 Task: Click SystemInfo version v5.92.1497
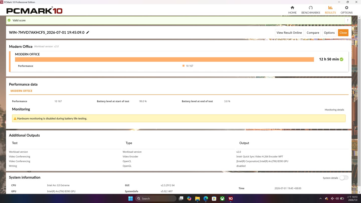tap(166, 191)
